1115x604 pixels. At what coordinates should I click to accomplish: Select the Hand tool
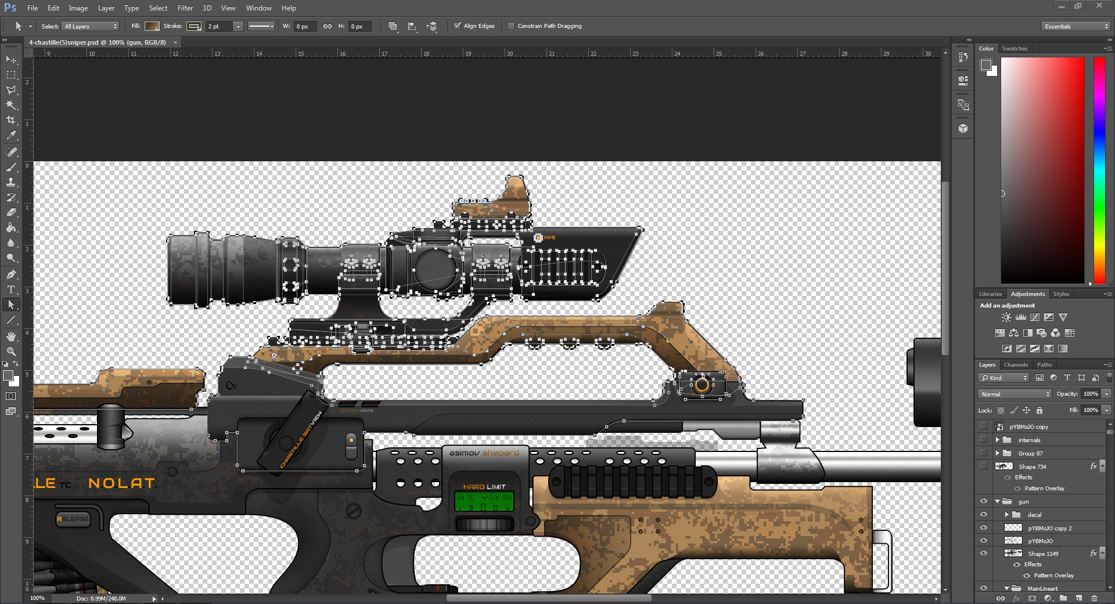tap(11, 337)
